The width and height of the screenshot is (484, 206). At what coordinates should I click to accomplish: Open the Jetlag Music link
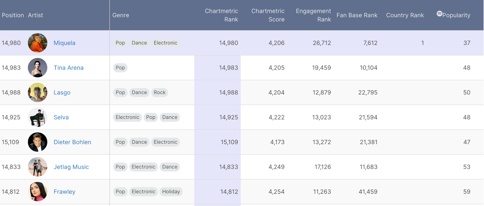pos(71,167)
